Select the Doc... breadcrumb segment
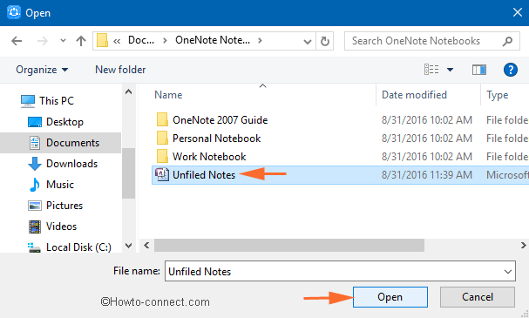Image resolution: width=529 pixels, height=318 pixels. click(x=141, y=40)
